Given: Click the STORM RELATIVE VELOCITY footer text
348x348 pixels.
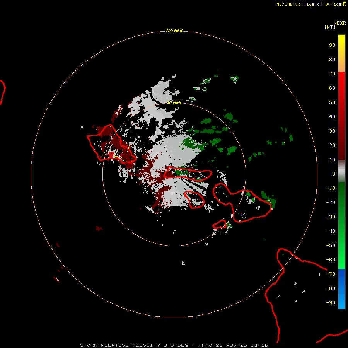Looking at the screenshot, I should tap(174, 345).
